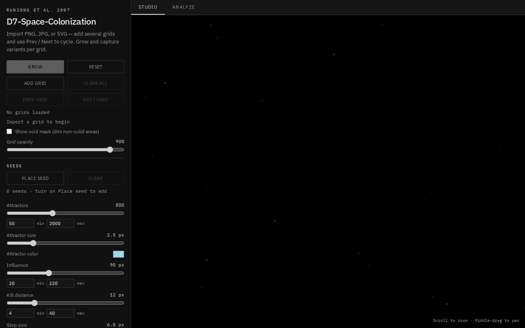This screenshot has height=328, width=525.
Task: Click the seeds CLEAR button
Action: [x=96, y=178]
